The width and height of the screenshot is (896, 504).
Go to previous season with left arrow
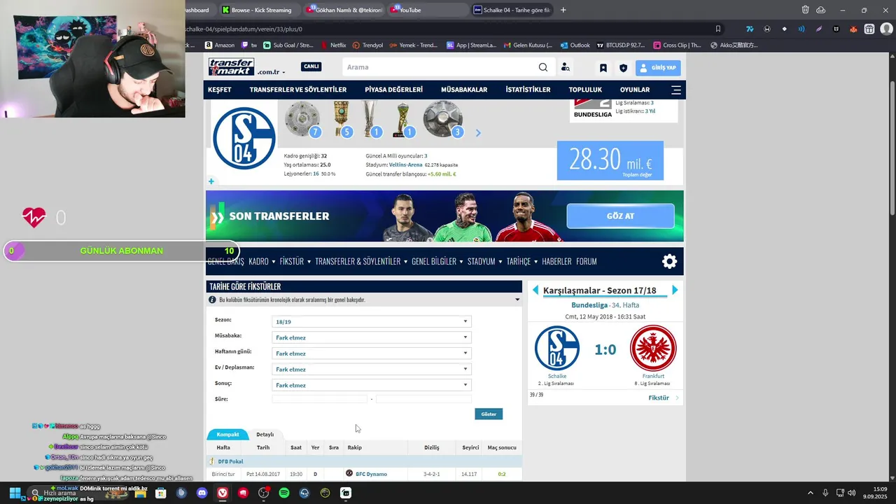[535, 290]
